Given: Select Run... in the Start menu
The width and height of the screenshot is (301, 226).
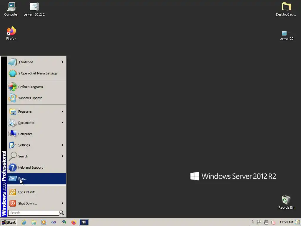Looking at the screenshot, I should (36, 179).
